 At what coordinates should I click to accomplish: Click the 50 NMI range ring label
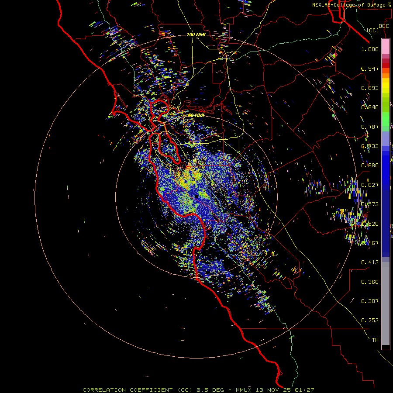pyautogui.click(x=196, y=115)
